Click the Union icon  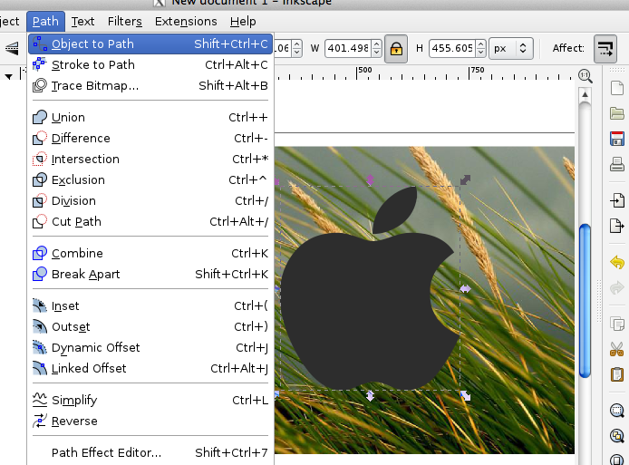(x=40, y=117)
